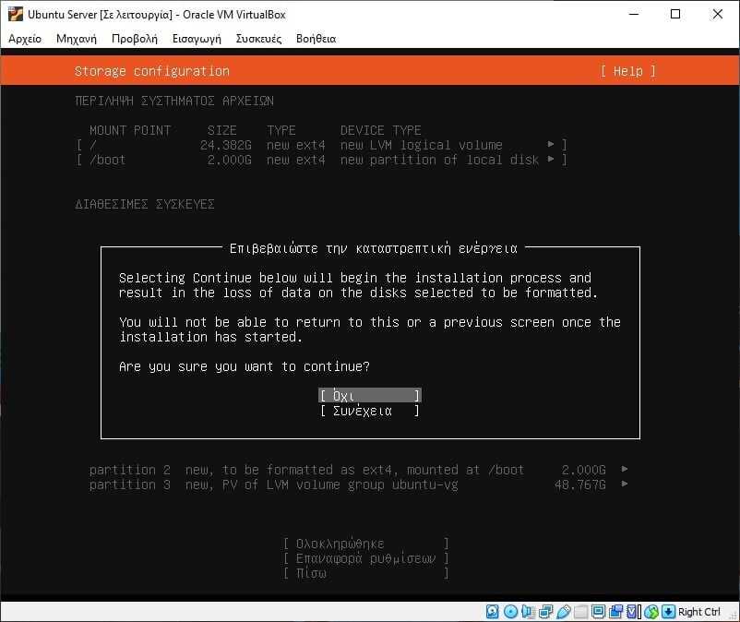Click the display monitor status icon
Viewport: 740px width, 622px height.
tap(598, 612)
